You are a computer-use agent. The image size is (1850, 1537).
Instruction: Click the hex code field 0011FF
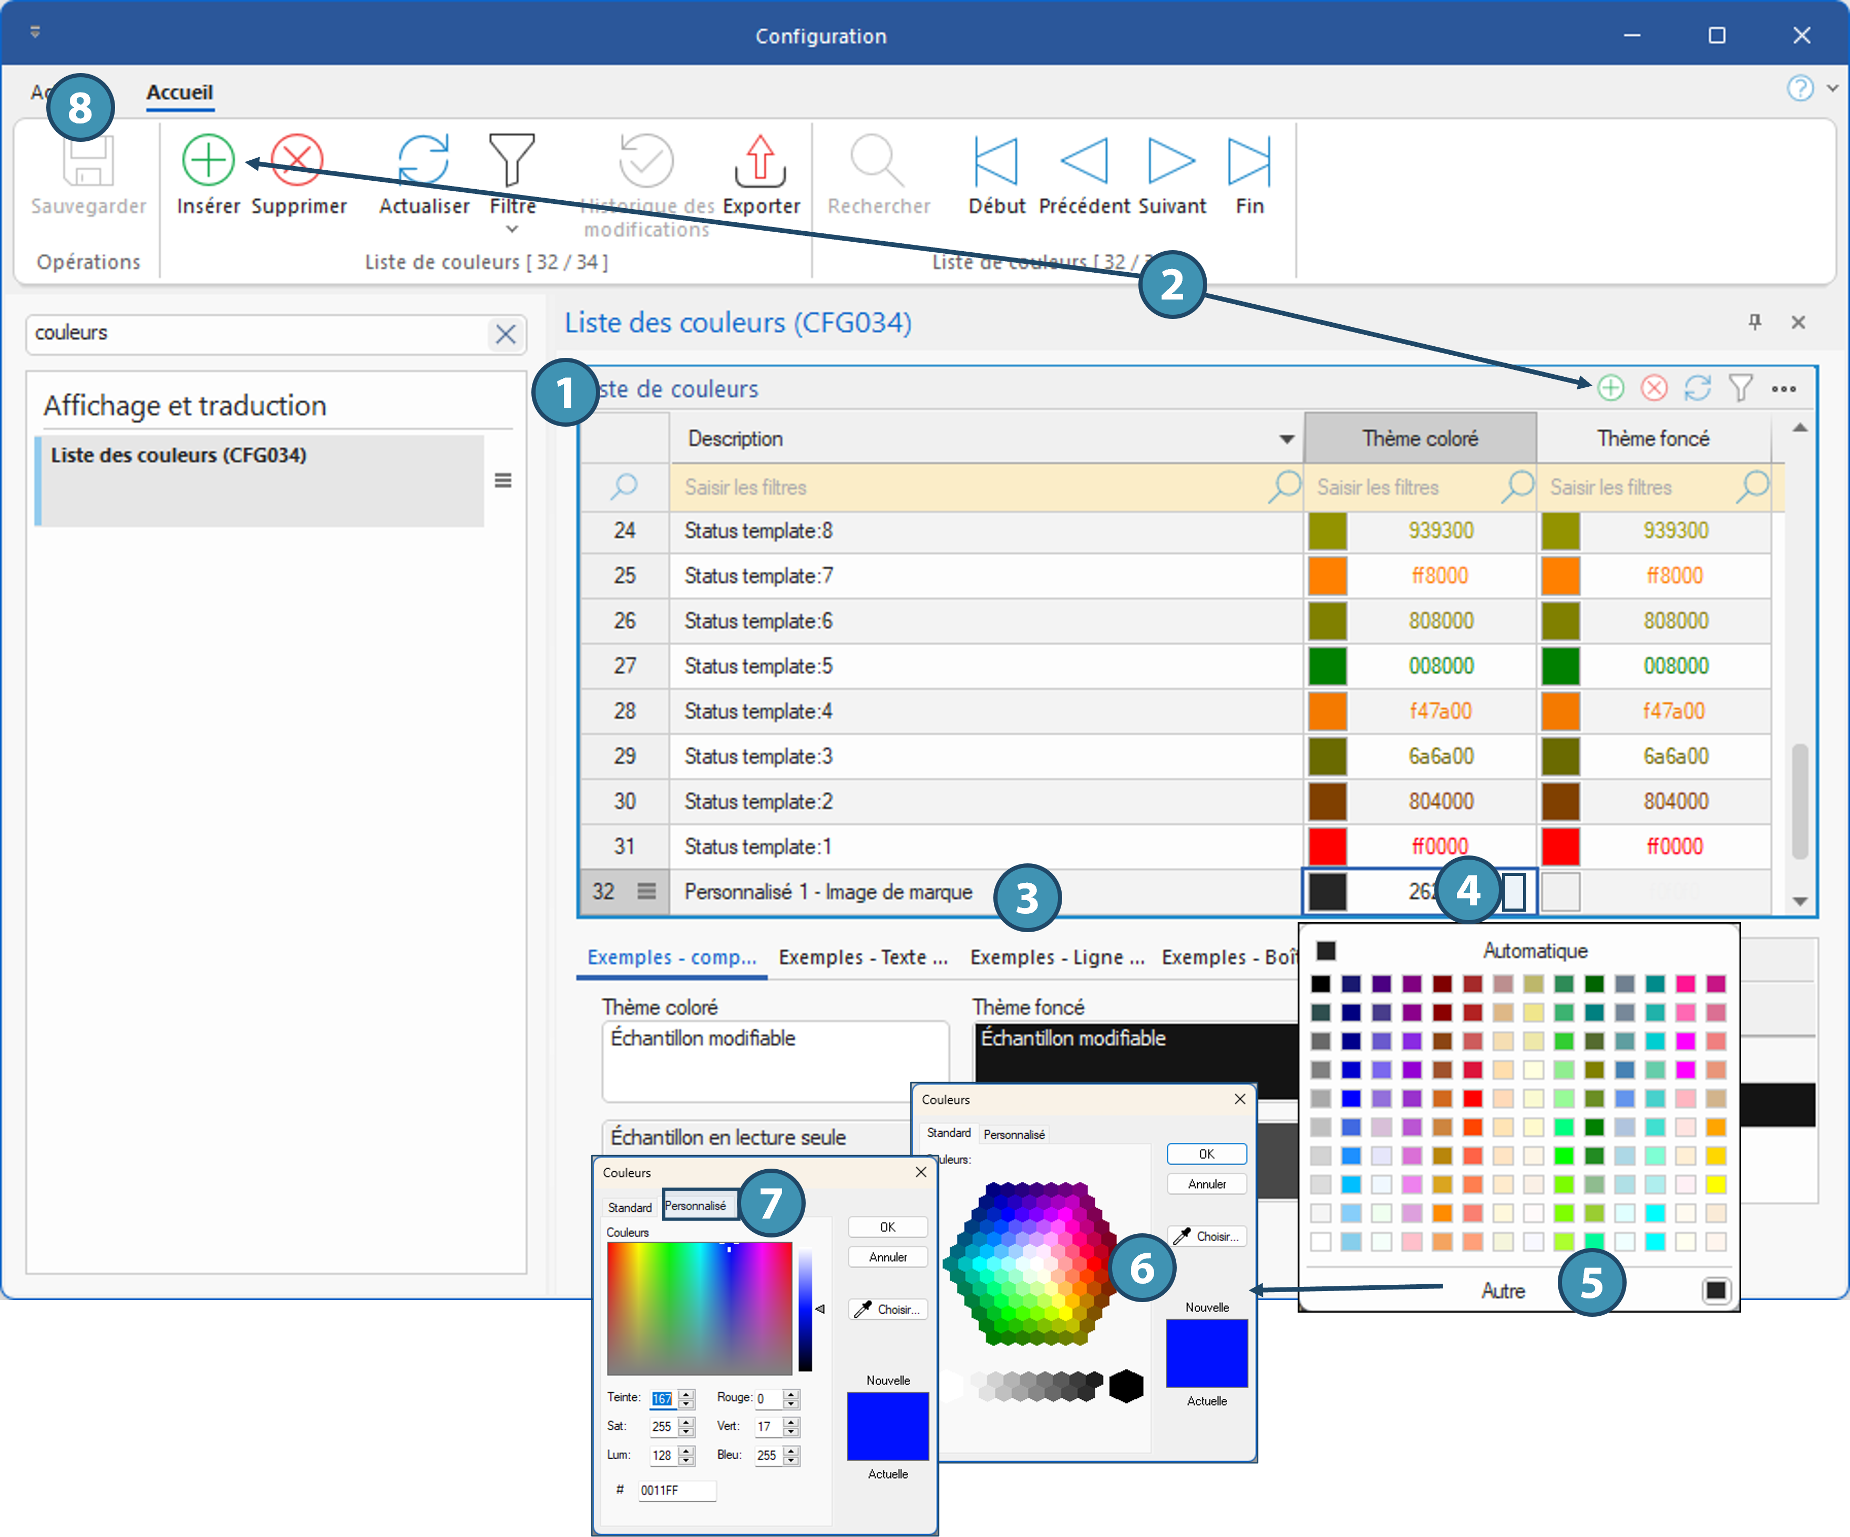pos(676,1489)
